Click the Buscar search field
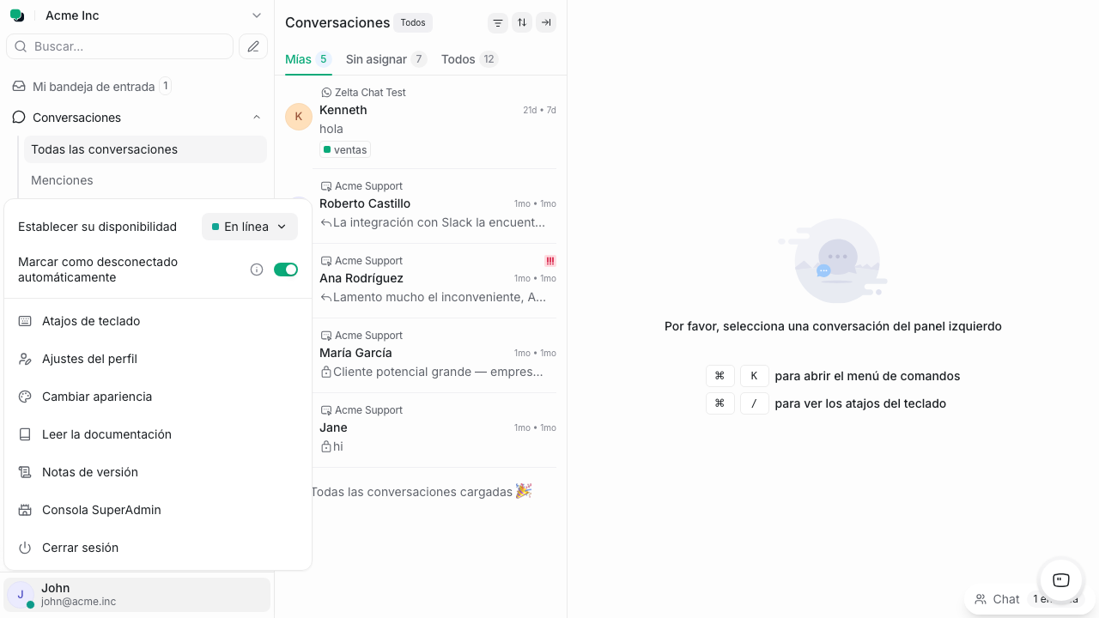Image resolution: width=1099 pixels, height=618 pixels. click(x=120, y=46)
